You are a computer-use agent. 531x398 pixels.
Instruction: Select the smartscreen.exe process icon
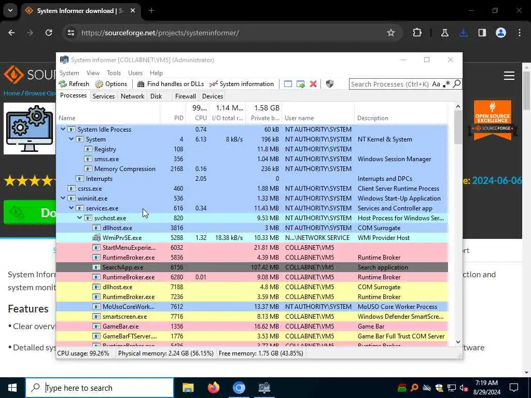(96, 317)
